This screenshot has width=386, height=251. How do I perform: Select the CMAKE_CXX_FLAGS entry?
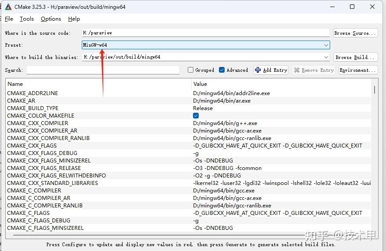pos(32,145)
